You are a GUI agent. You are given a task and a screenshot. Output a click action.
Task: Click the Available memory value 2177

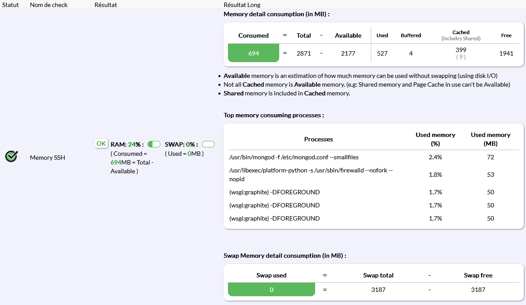coord(348,53)
